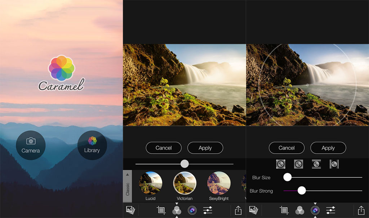Click the filter intensity slider handle
This screenshot has height=218, width=369.
tap(184, 164)
